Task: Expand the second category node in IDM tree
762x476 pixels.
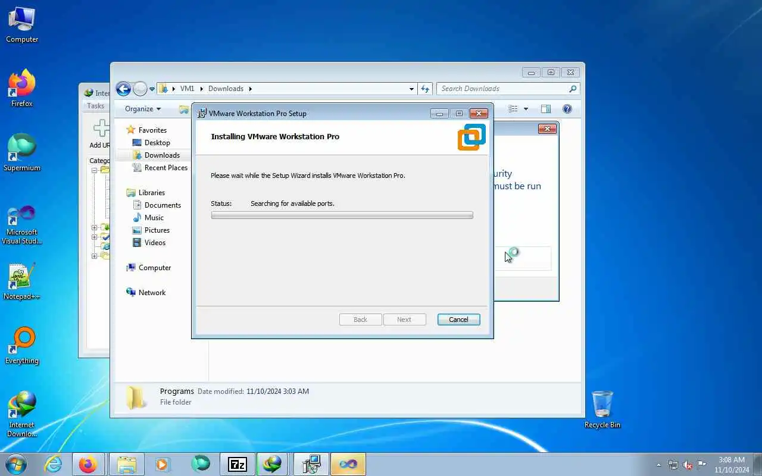Action: [94, 227]
